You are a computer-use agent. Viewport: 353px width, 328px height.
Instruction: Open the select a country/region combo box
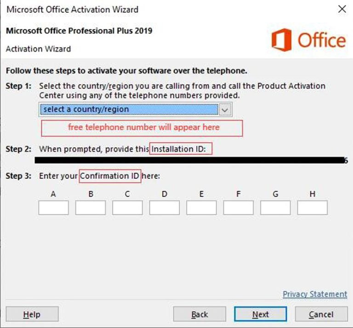pos(129,109)
